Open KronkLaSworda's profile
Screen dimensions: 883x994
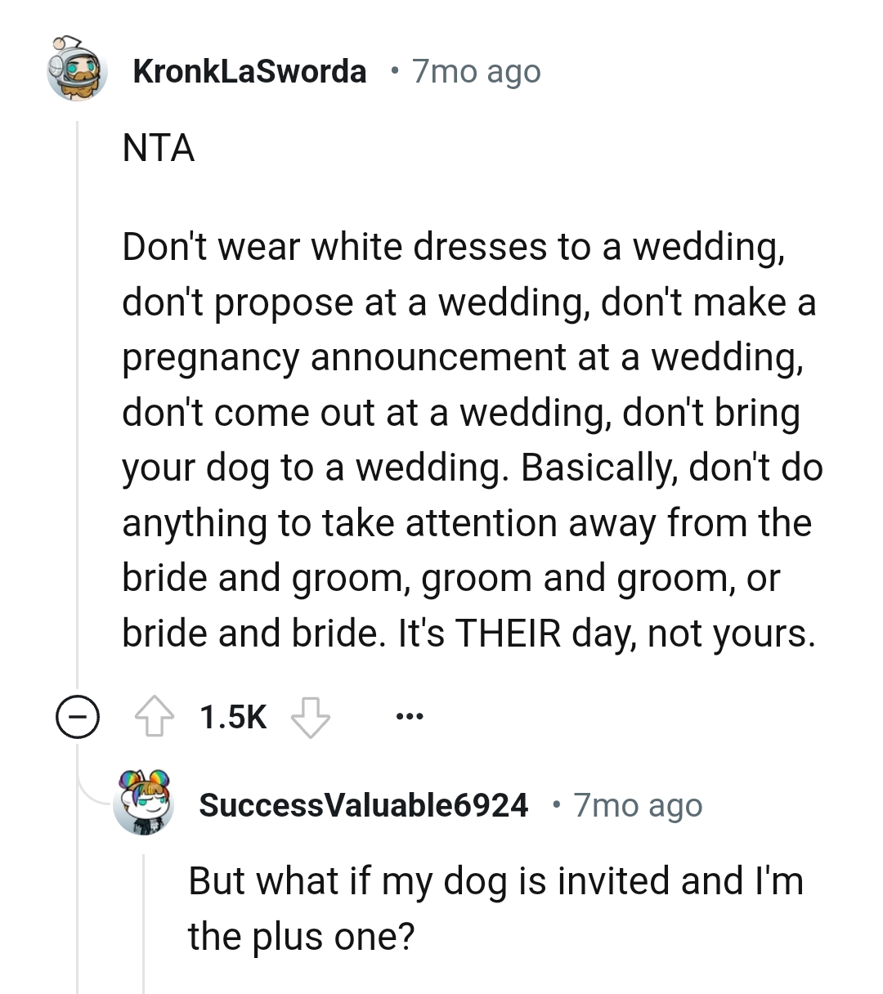249,70
